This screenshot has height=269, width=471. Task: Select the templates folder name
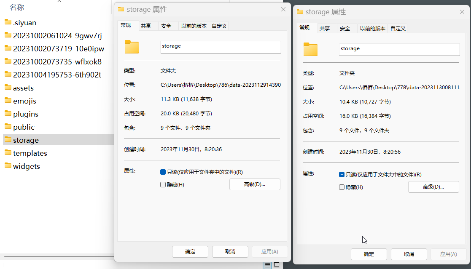click(30, 153)
